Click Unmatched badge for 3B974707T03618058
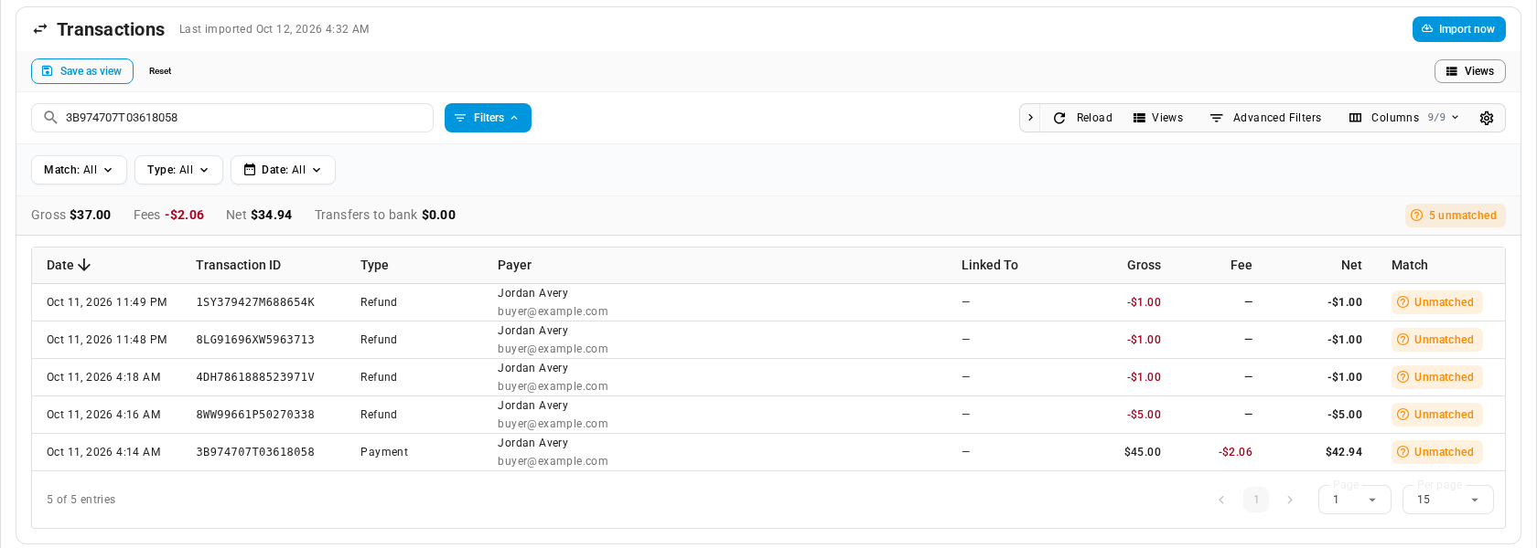Screen dimensions: 1537x548 coord(1436,452)
